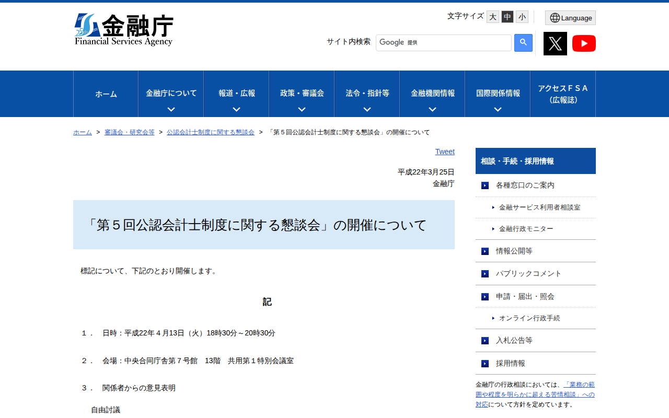The width and height of the screenshot is (669, 418).
Task: Expand the 法令・指針等 menu chevron
Action: pos(367,110)
